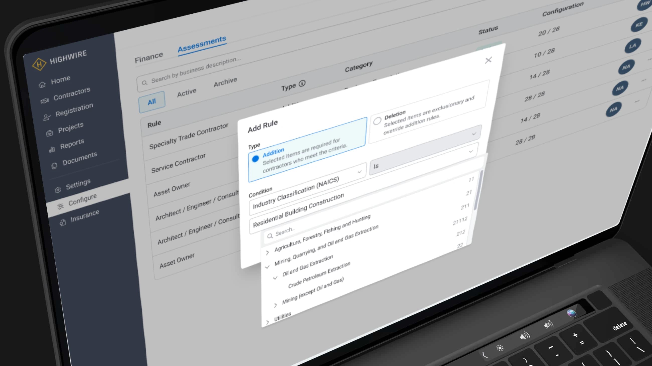Click the Projects briefcase icon
The width and height of the screenshot is (652, 366).
49,133
